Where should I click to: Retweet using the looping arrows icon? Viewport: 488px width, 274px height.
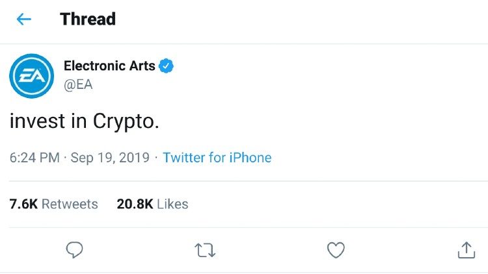point(205,250)
